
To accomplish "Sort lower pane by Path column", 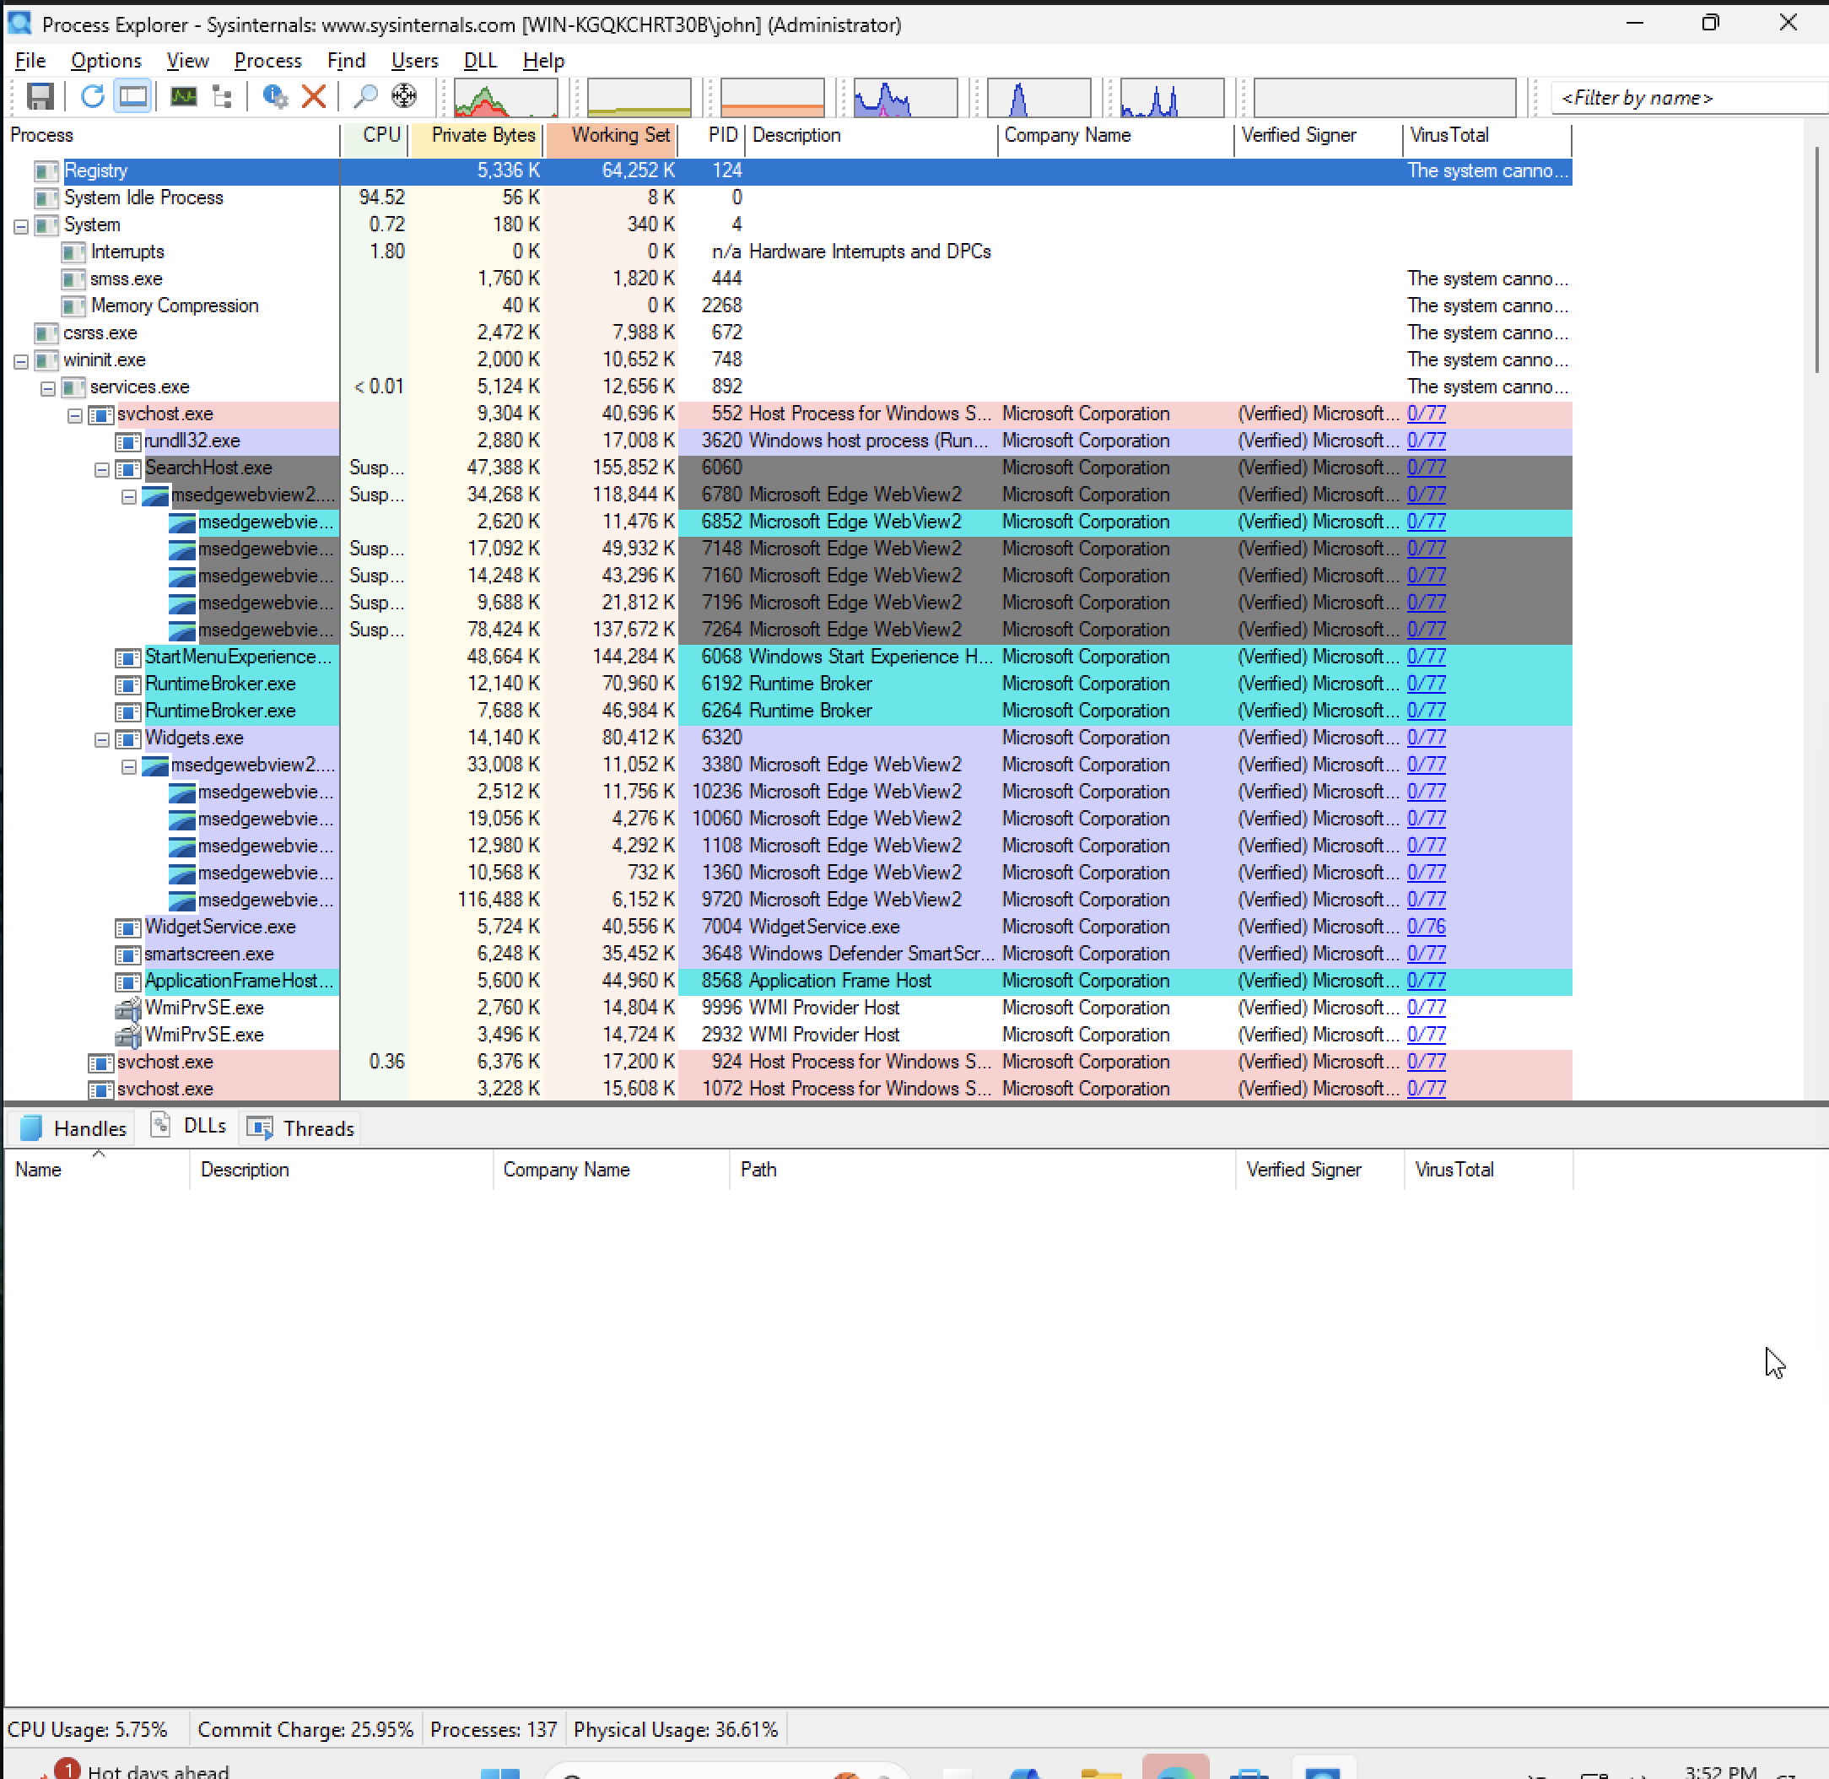I will [x=982, y=1170].
